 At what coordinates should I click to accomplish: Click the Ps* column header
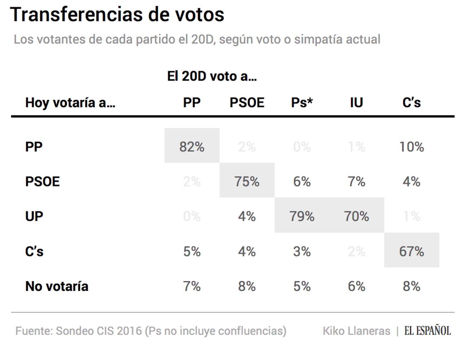[302, 102]
